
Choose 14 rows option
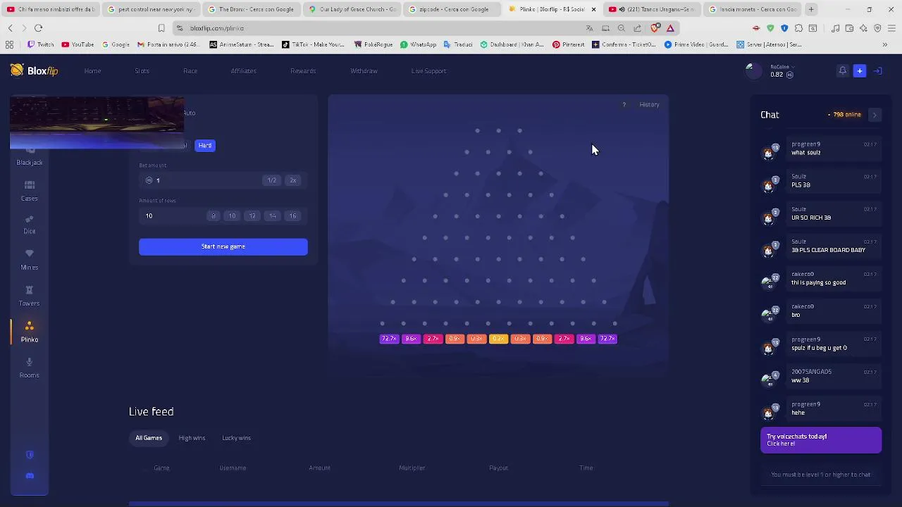click(x=273, y=215)
